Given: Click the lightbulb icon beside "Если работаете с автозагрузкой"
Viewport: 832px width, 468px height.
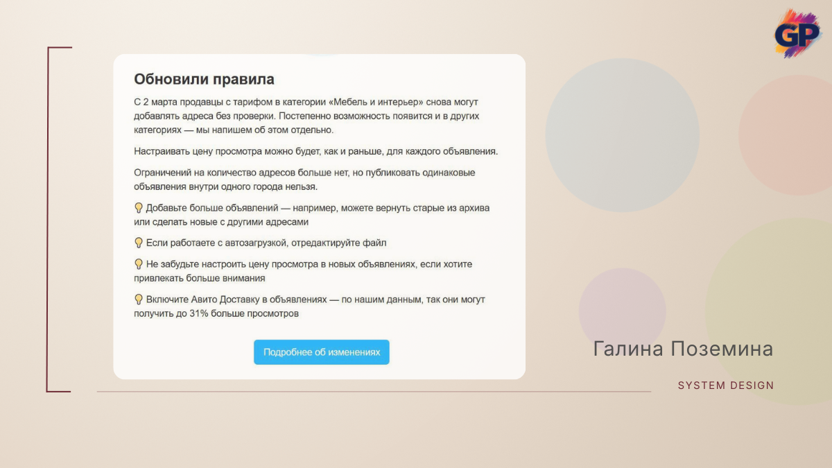Looking at the screenshot, I should click(139, 243).
